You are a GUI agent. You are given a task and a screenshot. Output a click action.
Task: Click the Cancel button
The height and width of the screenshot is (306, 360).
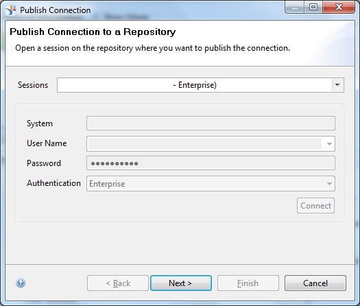click(x=315, y=283)
